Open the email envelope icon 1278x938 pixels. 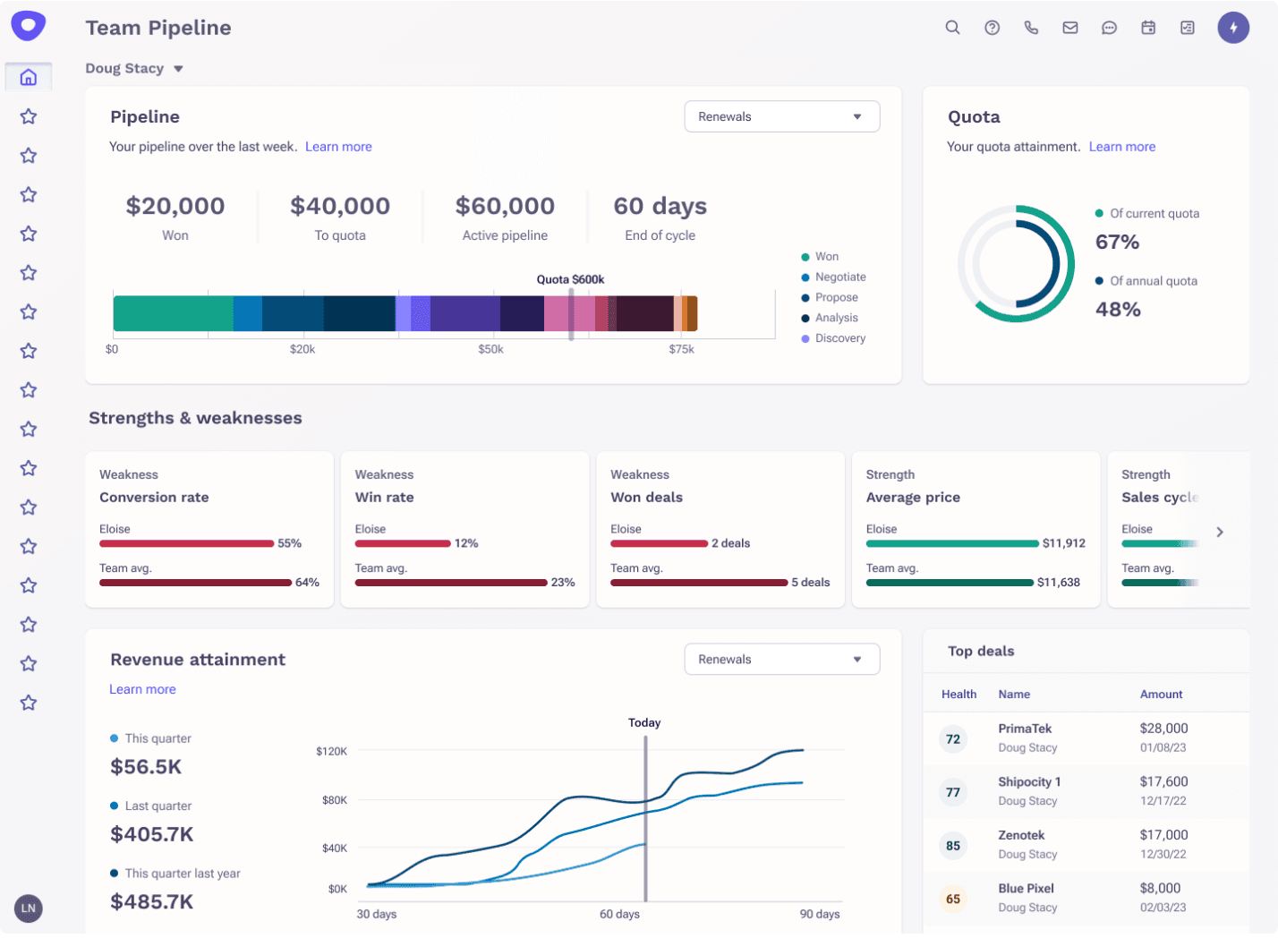(1069, 28)
